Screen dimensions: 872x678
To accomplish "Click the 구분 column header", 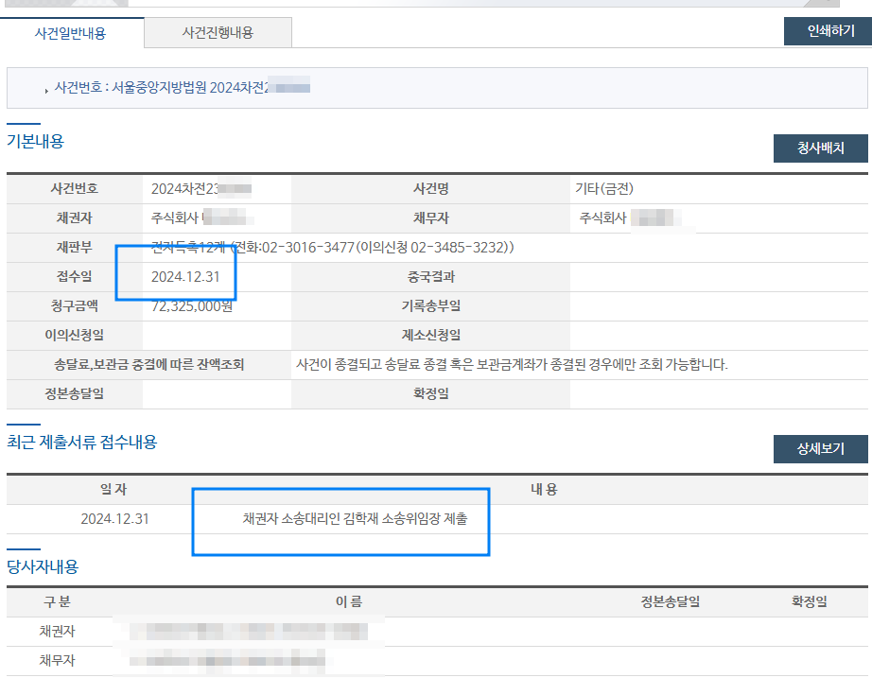I will (57, 601).
